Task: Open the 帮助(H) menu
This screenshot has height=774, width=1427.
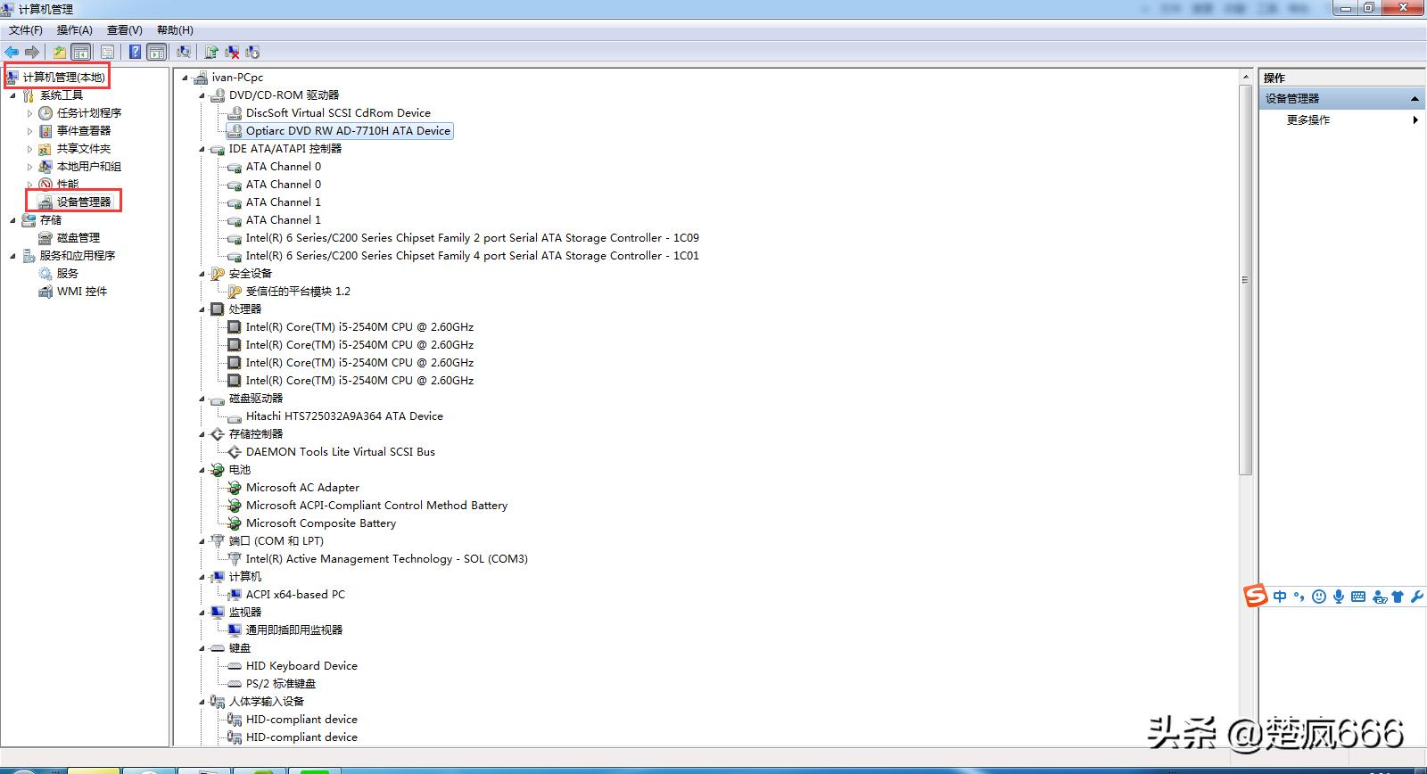Action: tap(175, 30)
